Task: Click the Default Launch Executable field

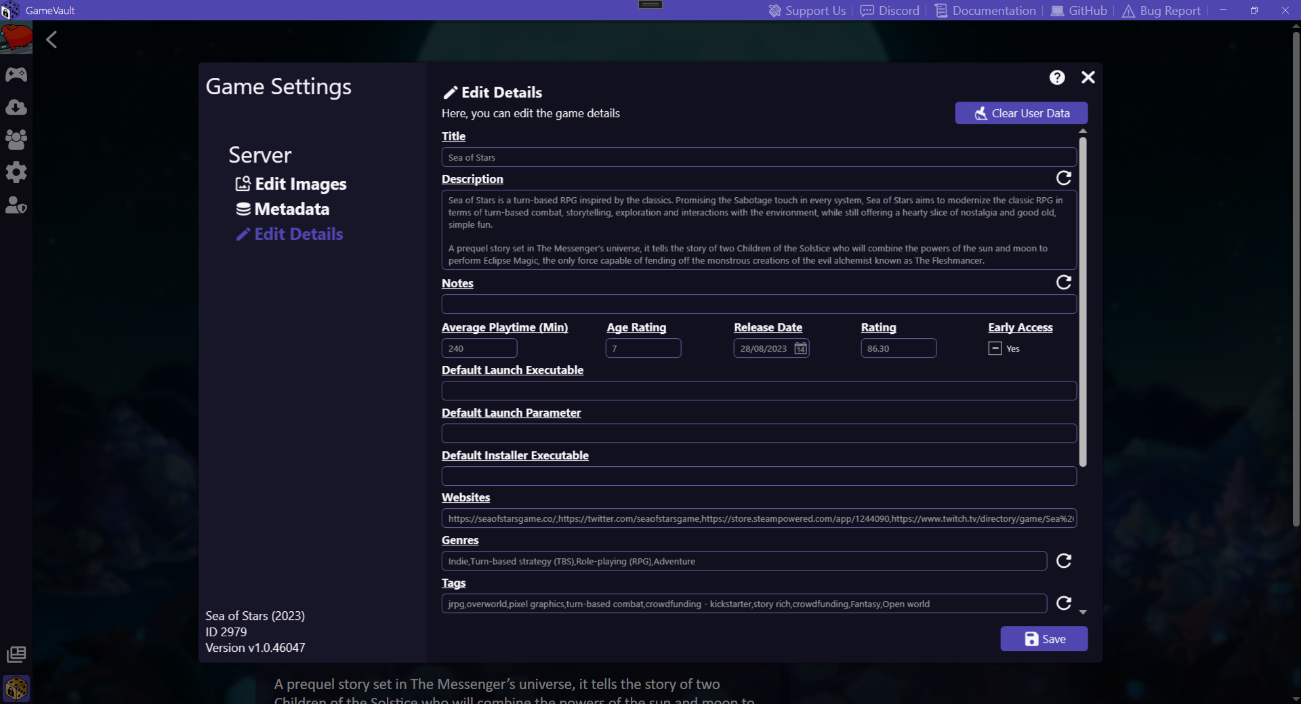Action: pos(759,391)
